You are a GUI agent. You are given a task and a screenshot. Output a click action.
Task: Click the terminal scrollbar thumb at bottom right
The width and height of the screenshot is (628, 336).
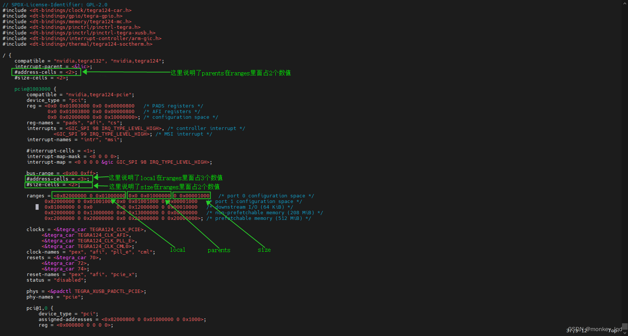[625, 327]
